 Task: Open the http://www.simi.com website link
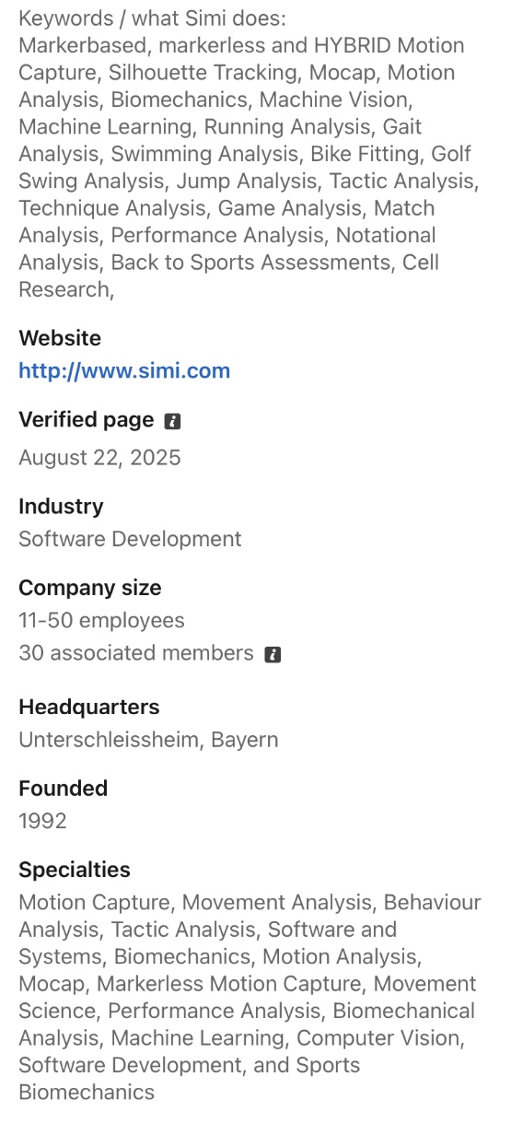124,371
